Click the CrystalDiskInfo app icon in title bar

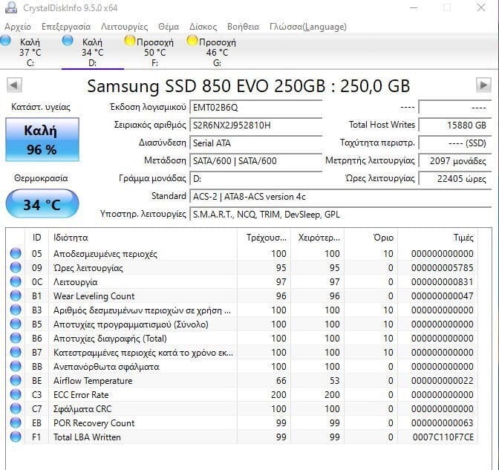click(11, 7)
